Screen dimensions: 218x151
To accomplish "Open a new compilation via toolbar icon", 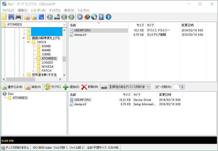I will pyautogui.click(x=4, y=17).
